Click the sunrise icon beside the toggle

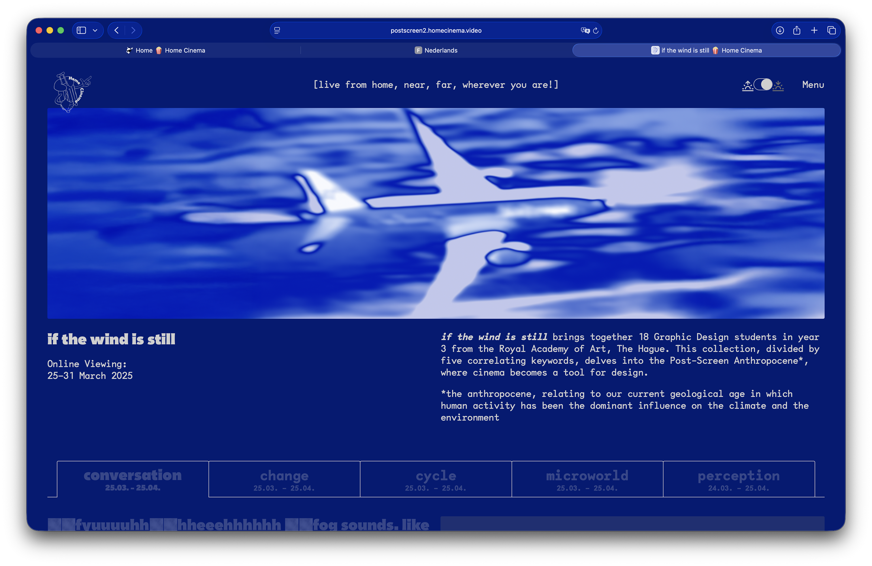coord(747,86)
